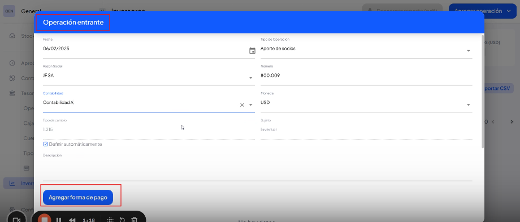Screen dimensions: 520x222
Task: Click the card icon in sidebar submenu
Action: click(26, 168)
